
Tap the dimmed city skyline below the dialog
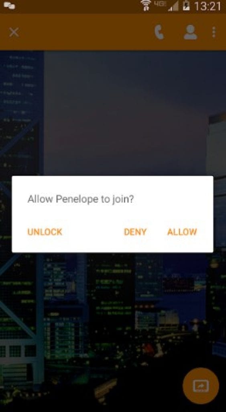(113, 315)
